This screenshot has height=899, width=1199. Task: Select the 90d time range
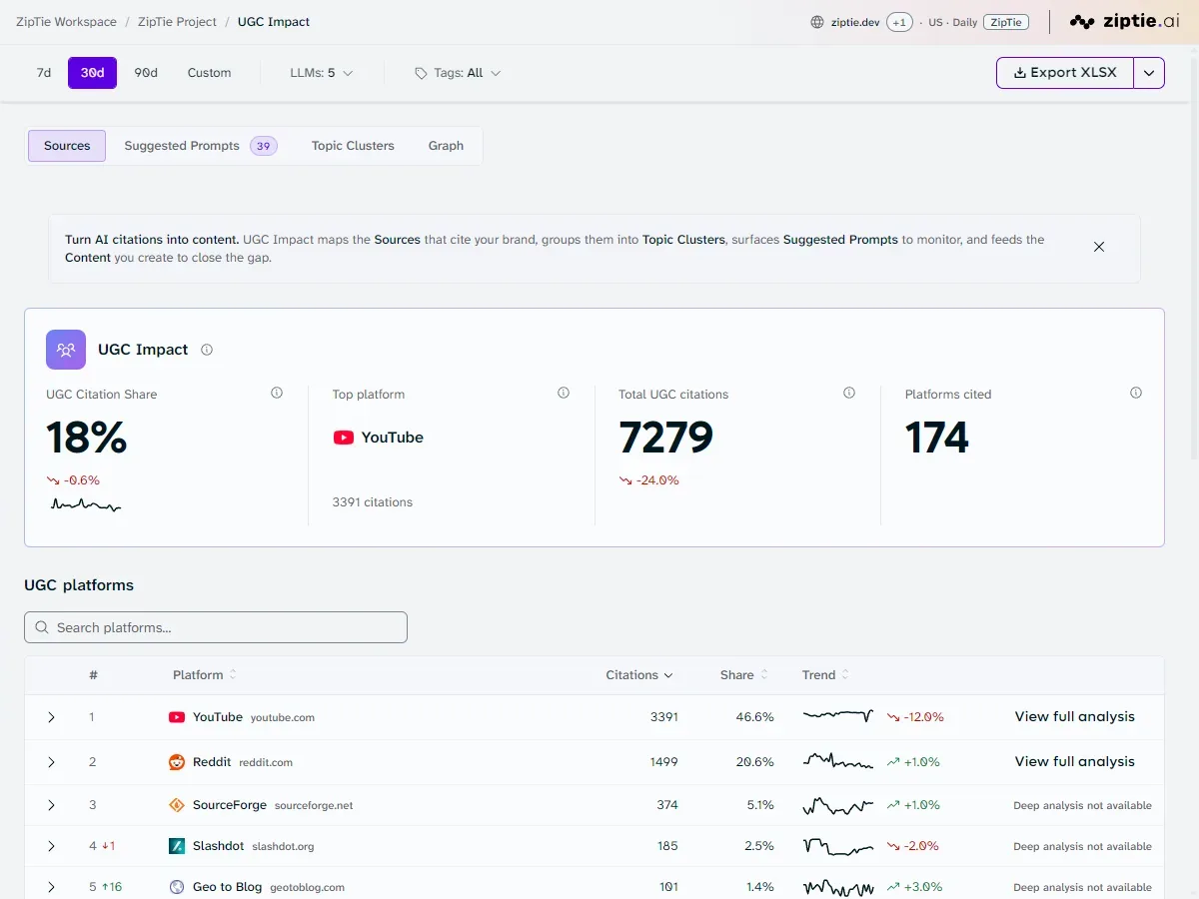[146, 73]
